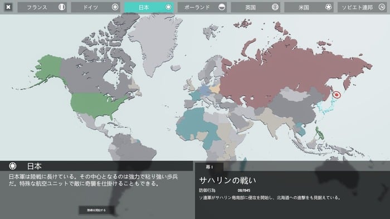Start the campaign with the bottom button
The image size is (390, 219).
[x=96, y=210]
